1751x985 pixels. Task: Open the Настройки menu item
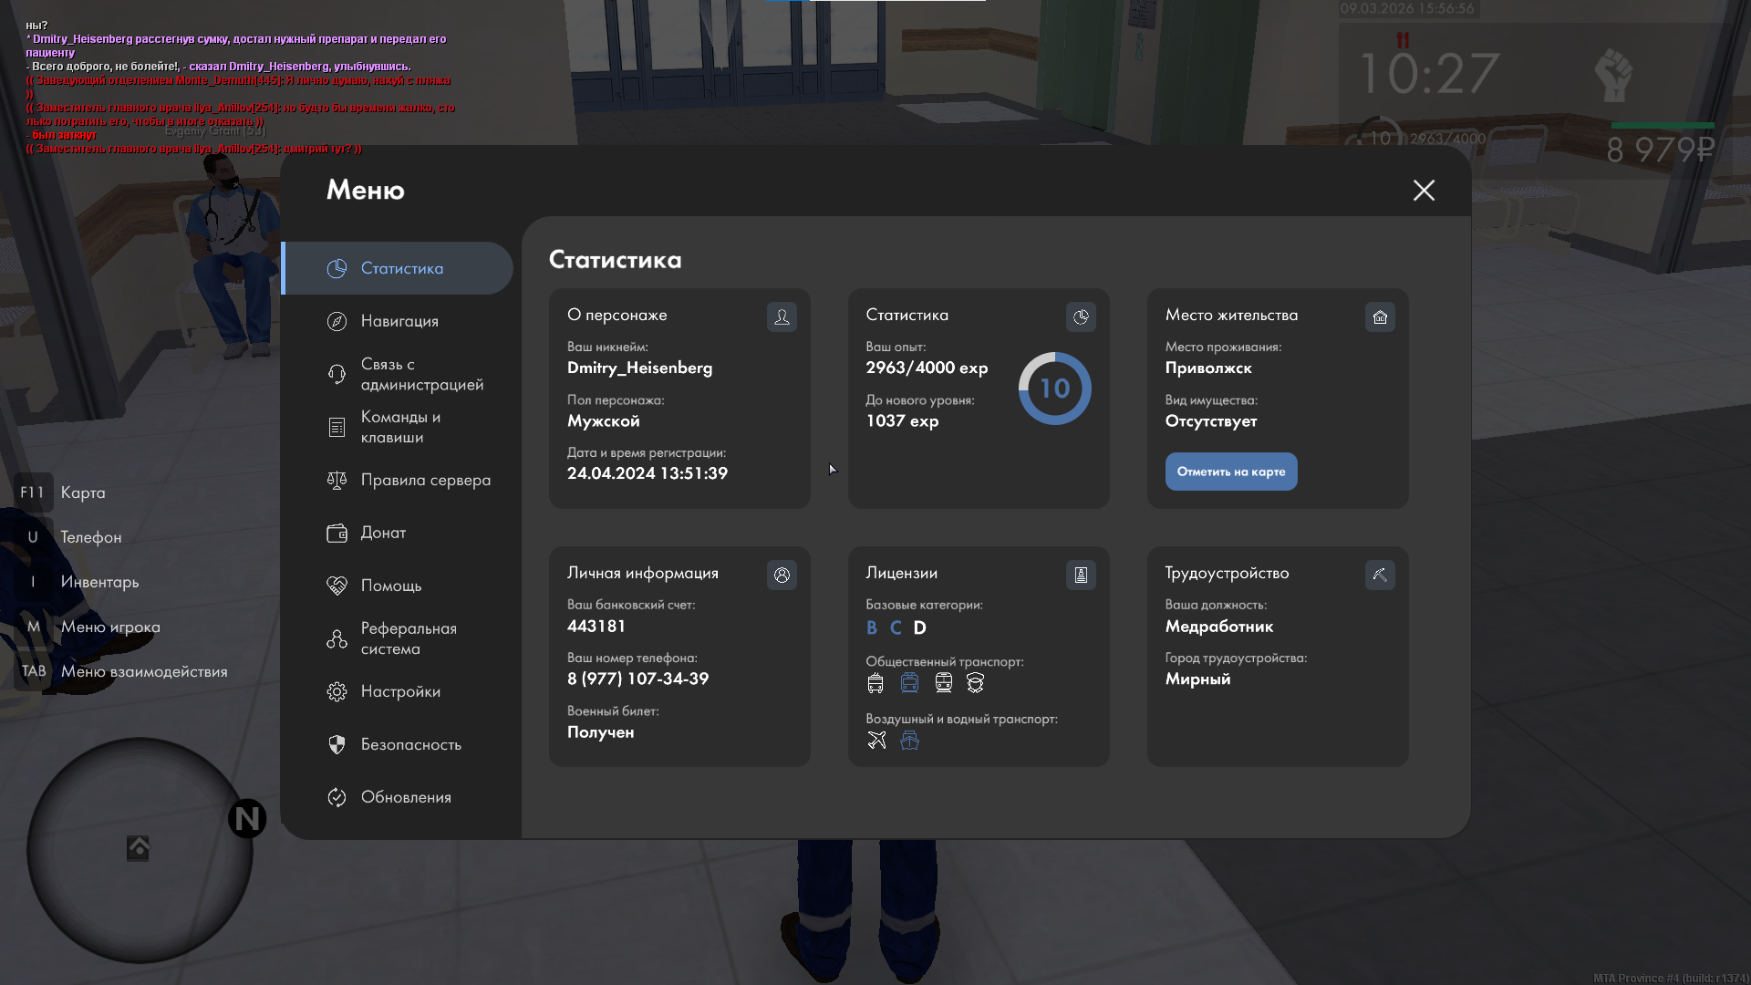pyautogui.click(x=399, y=691)
